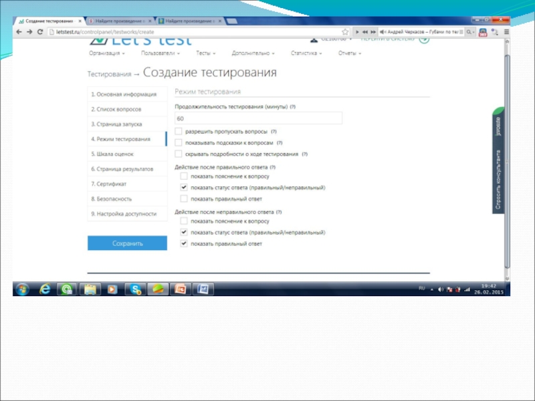This screenshot has height=401, width=535.
Task: Open the Chrome hamburger menu
Action: (x=506, y=31)
